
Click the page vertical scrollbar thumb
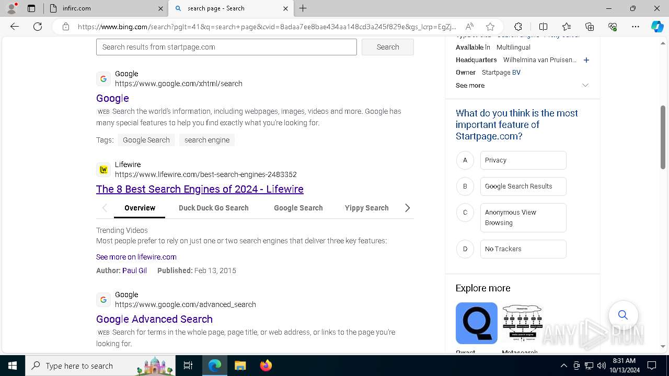click(x=663, y=137)
